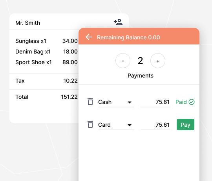Click the Pay button for Card

[x=185, y=125]
